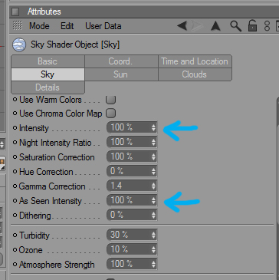The width and height of the screenshot is (279, 280).
Task: Enable the Use Warm Colors checkbox
Action: (x=110, y=100)
